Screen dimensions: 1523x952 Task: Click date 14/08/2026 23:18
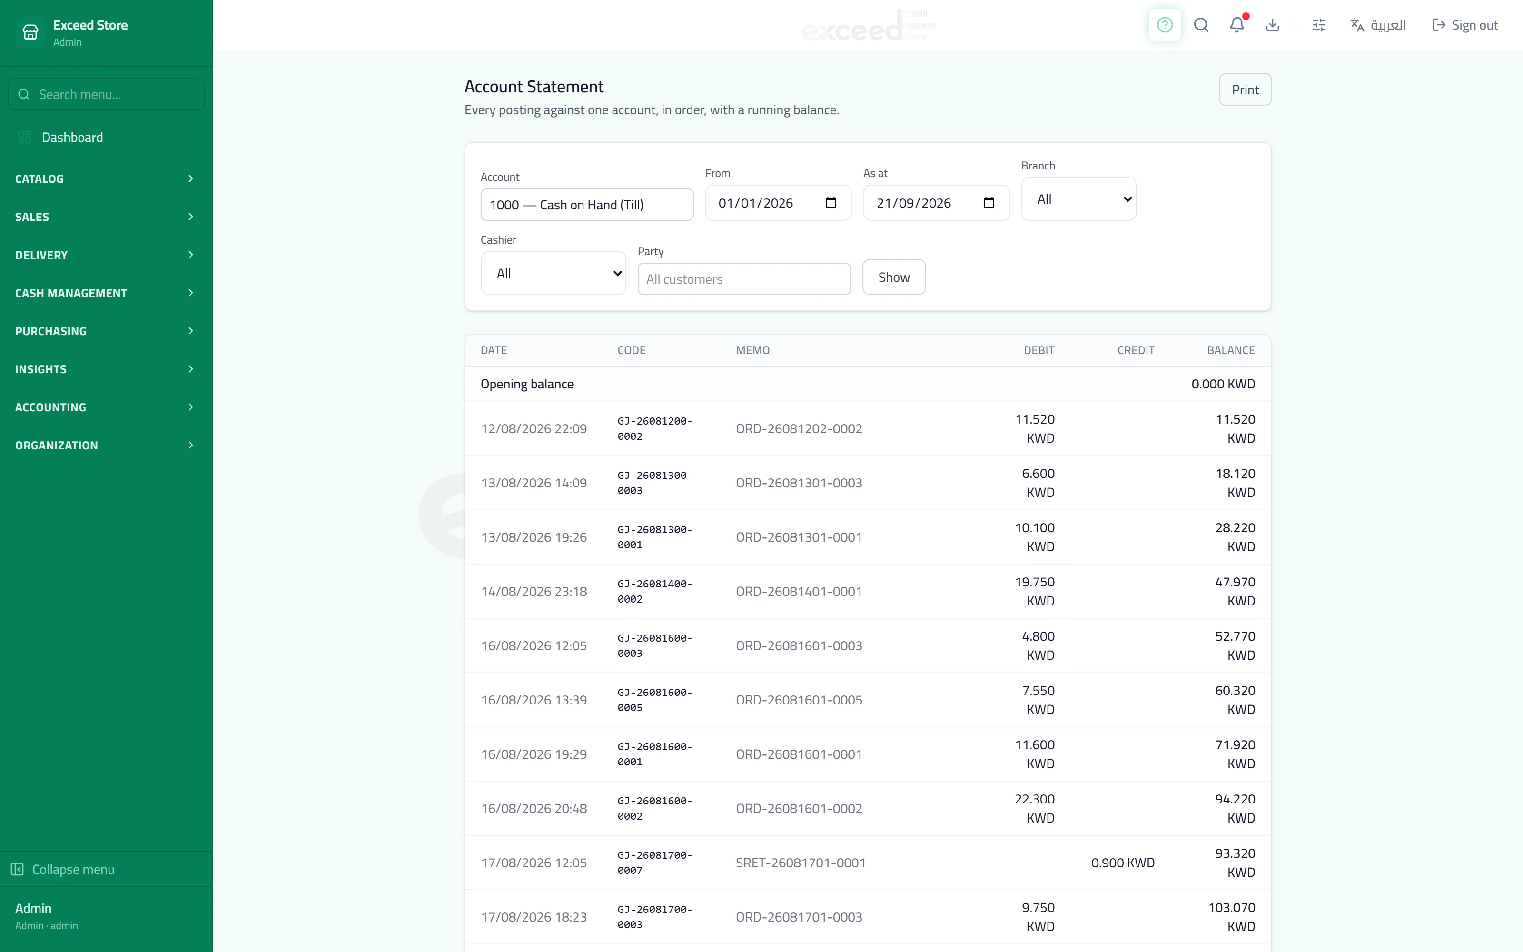point(534,591)
